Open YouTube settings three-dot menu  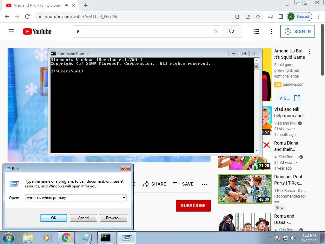click(271, 31)
